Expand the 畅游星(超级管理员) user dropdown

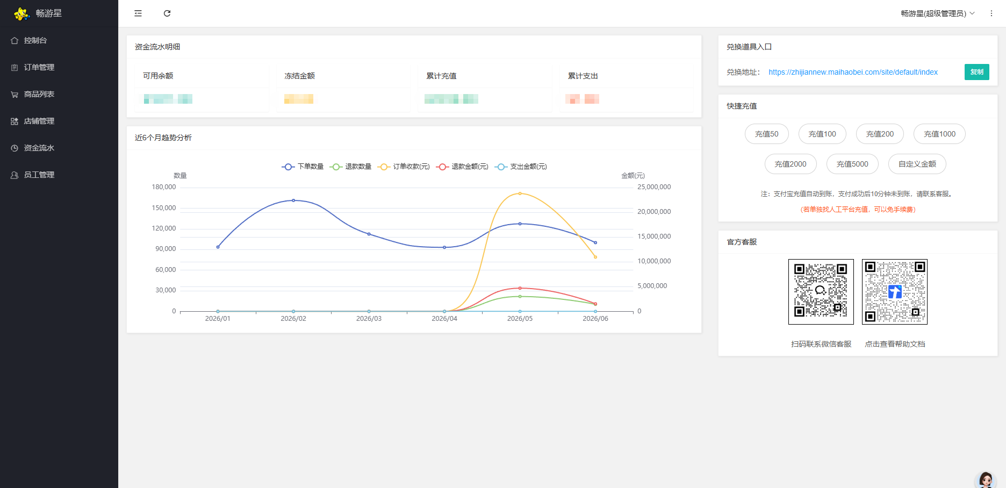click(x=938, y=13)
